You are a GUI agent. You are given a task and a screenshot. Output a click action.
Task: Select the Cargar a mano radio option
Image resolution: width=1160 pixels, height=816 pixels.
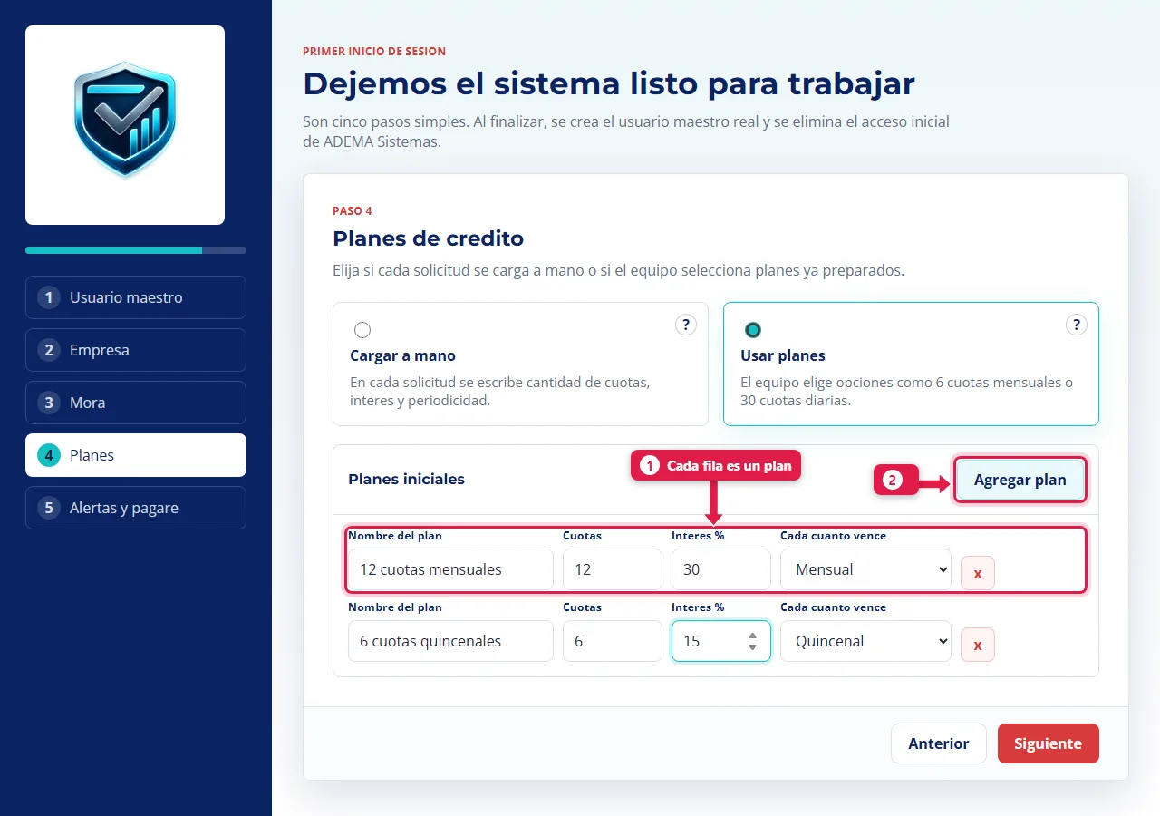362,330
